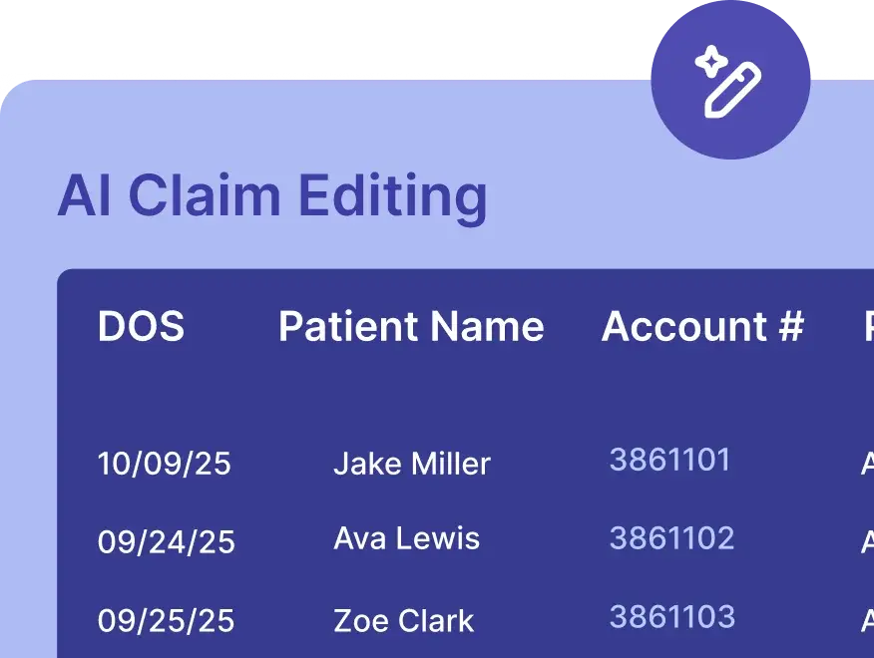The height and width of the screenshot is (658, 874).
Task: Select patient Ava Lewis
Action: point(406,539)
